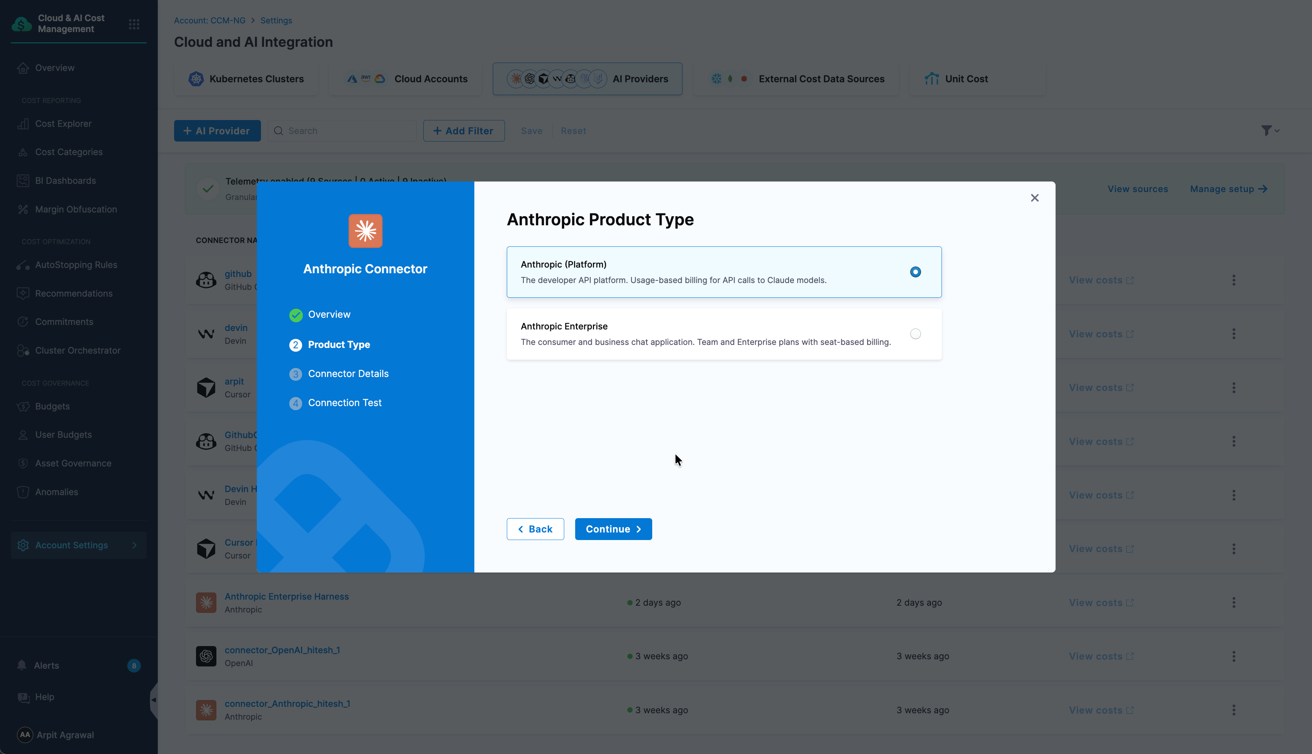Switch to External Cost Data Sources tab
The image size is (1312, 754).
[796, 79]
